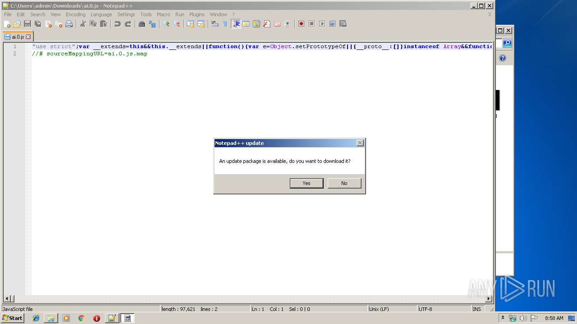Open the Language menu

(101, 14)
